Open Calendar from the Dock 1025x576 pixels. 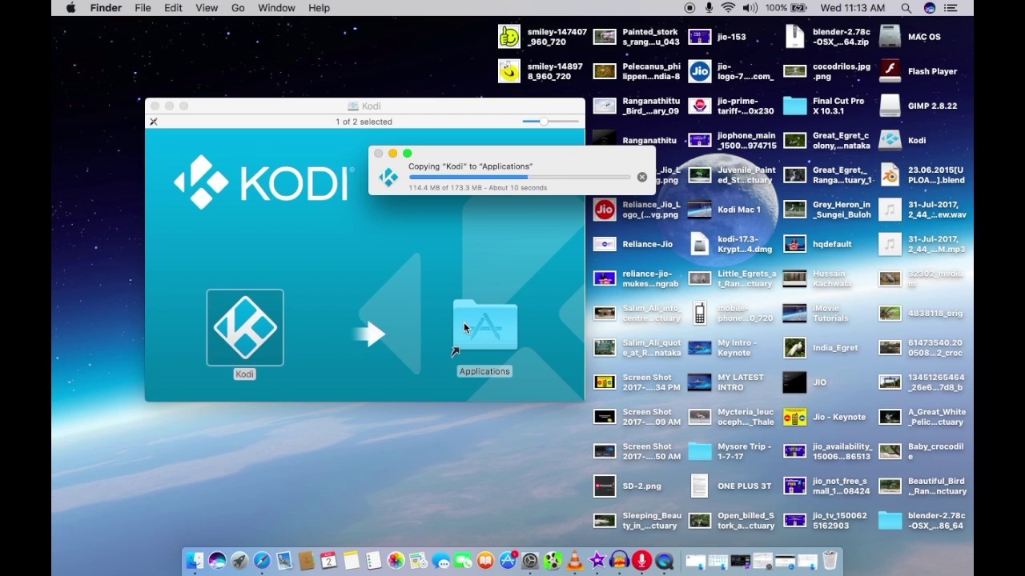[x=329, y=561]
